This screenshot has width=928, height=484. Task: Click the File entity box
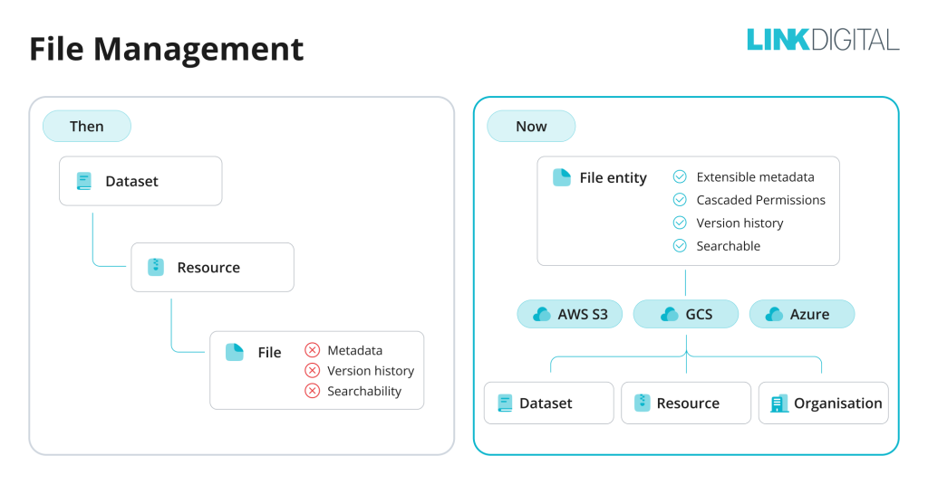(689, 211)
